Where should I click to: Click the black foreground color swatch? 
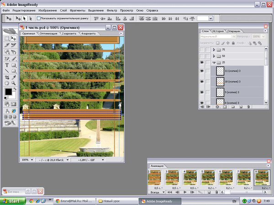tap(8, 92)
